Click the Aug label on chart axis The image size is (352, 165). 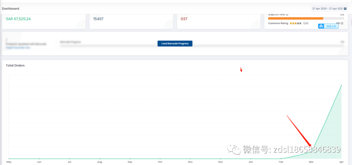100,162
